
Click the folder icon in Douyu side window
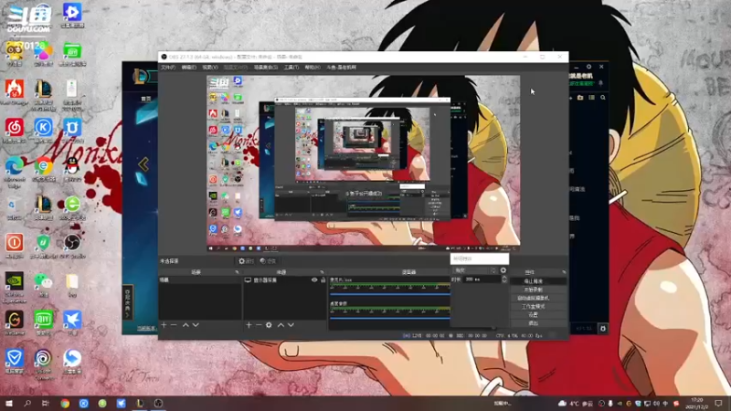580,98
